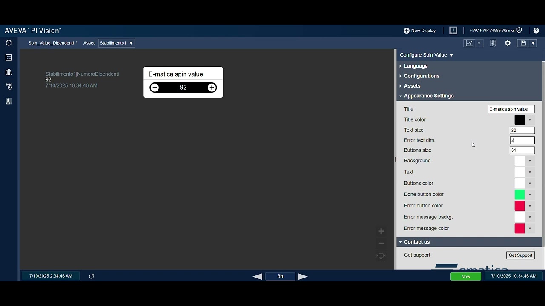Click the Text color swatch
This screenshot has height=306, width=545.
click(x=519, y=172)
